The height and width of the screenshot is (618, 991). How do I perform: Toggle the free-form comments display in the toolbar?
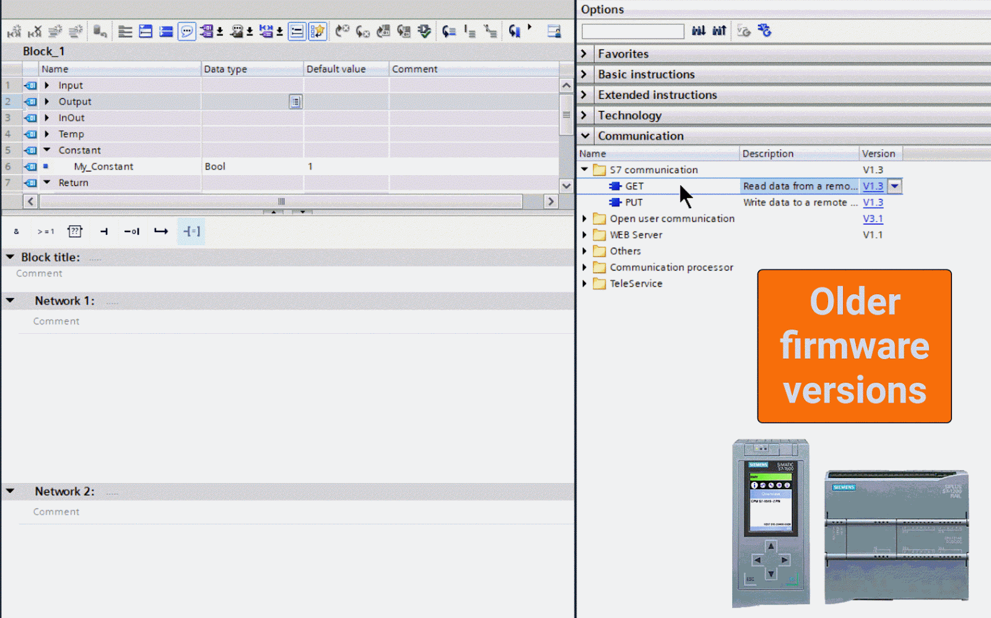click(x=186, y=31)
